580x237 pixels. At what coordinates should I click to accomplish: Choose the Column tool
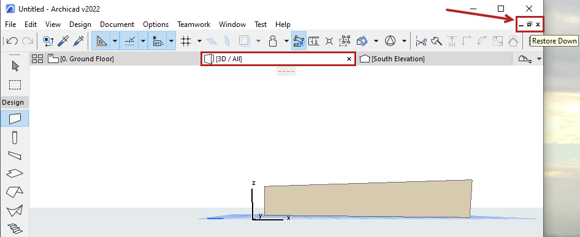click(x=15, y=137)
